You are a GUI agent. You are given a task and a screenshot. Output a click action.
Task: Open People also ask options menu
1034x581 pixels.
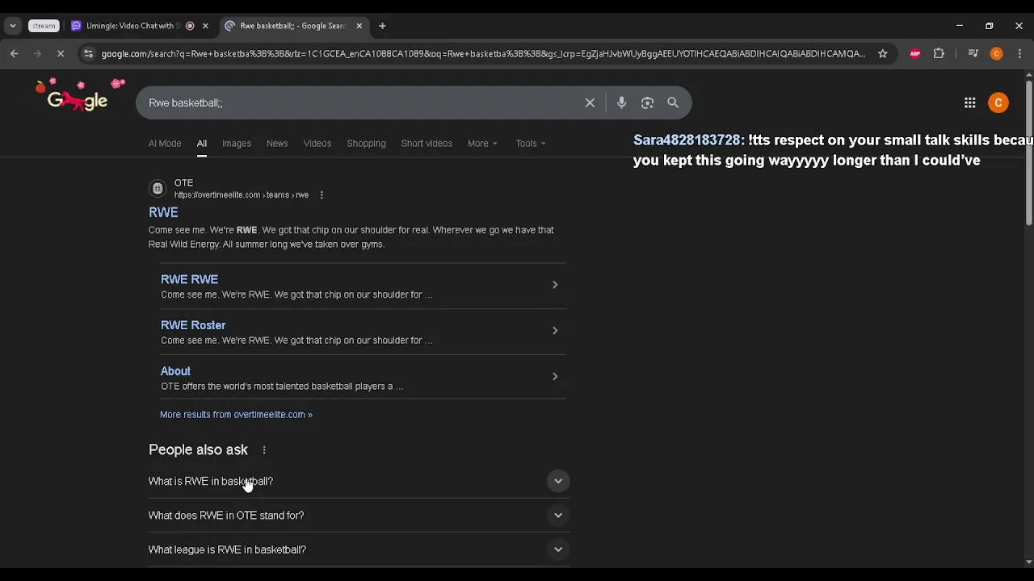pos(264,450)
